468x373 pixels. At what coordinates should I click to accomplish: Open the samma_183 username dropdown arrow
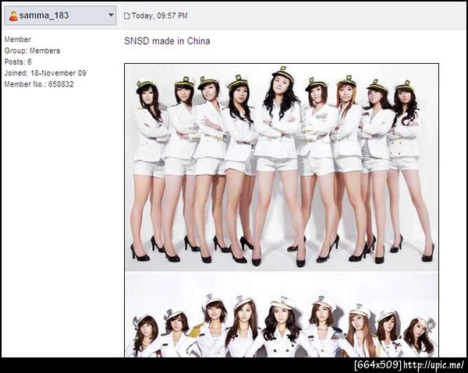coord(111,15)
